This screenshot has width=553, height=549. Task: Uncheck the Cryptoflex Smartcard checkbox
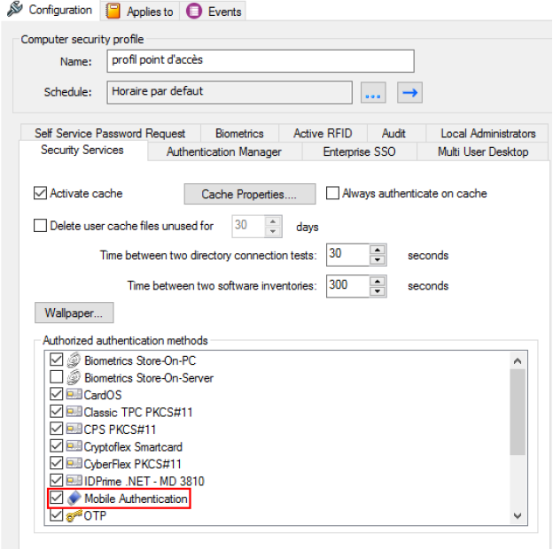pyautogui.click(x=57, y=446)
